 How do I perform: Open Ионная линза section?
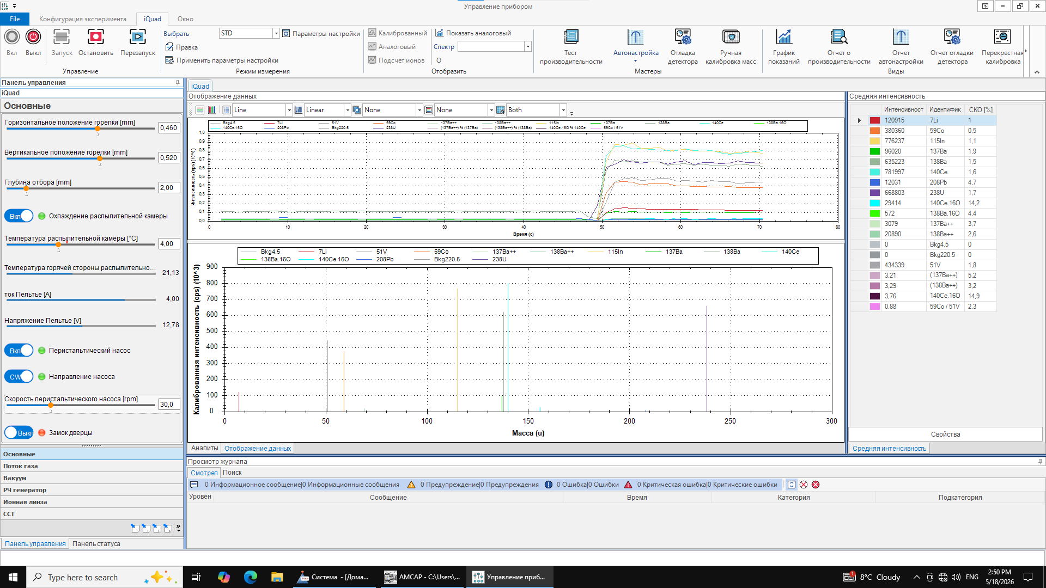click(92, 502)
